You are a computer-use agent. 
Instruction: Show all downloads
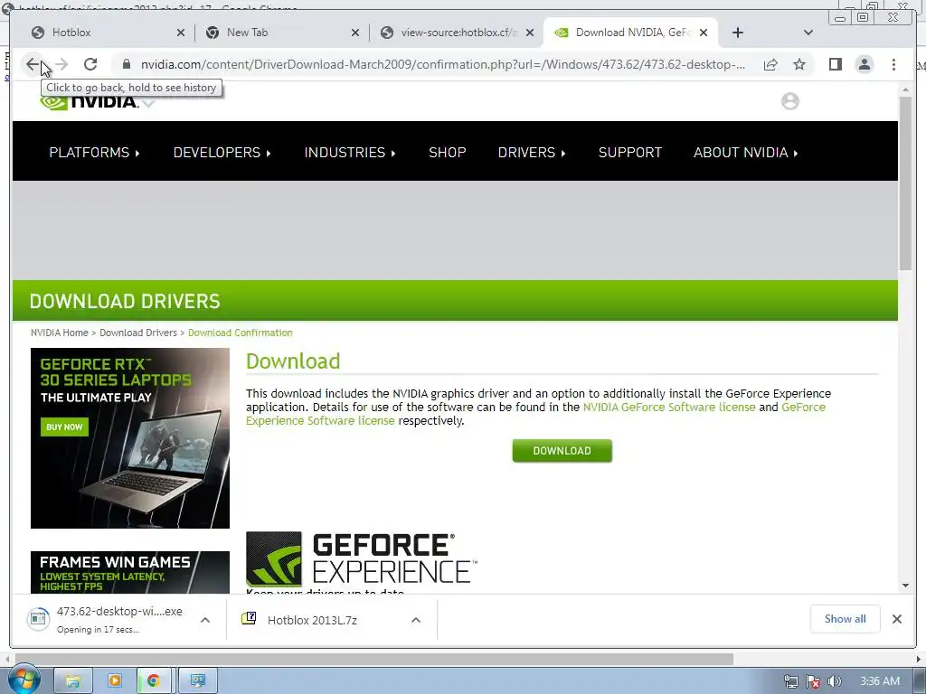click(x=846, y=618)
